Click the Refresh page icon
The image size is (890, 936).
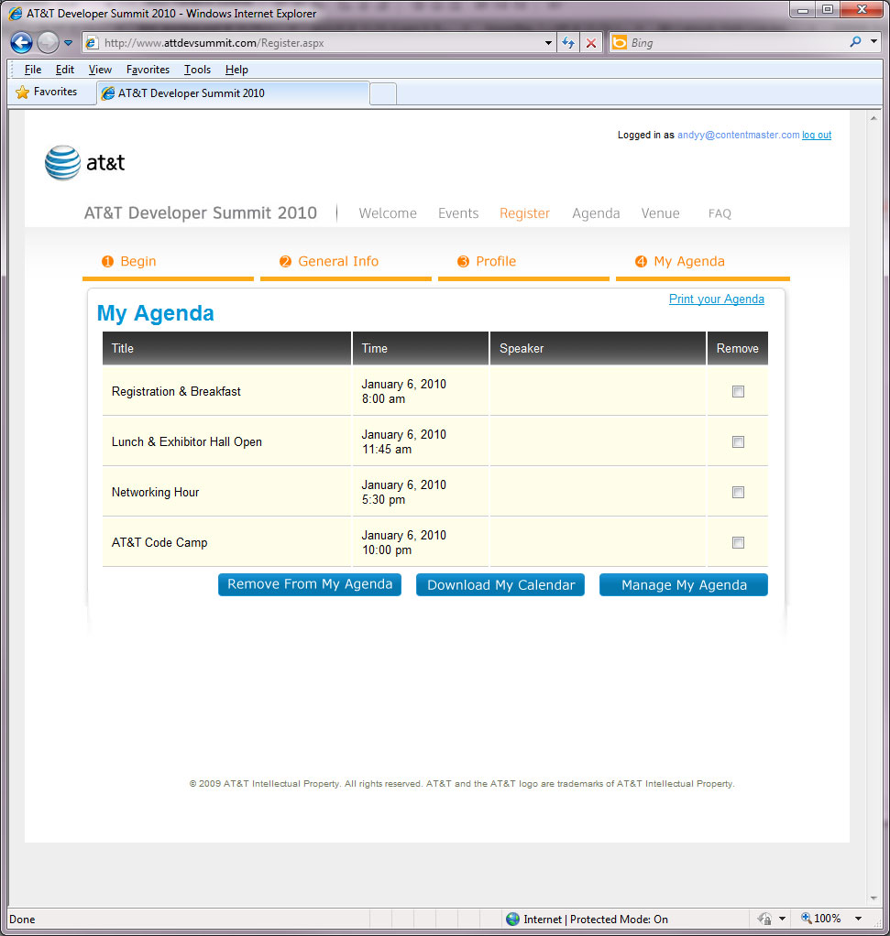pos(568,43)
